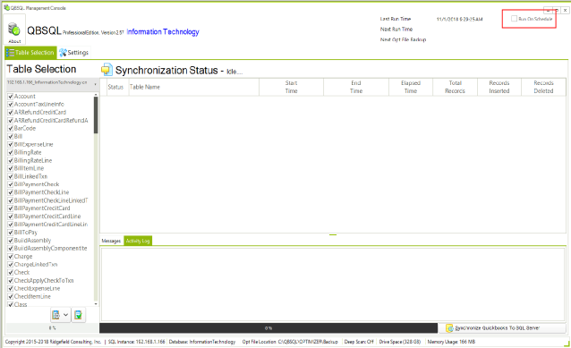Viewport: 571px width, 348px height.
Task: Click the Start Time column header
Action: coord(292,87)
